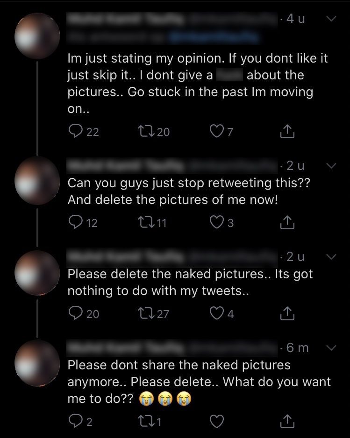
Task: Reply to the tweet with 20 replies
Action: click(x=75, y=314)
